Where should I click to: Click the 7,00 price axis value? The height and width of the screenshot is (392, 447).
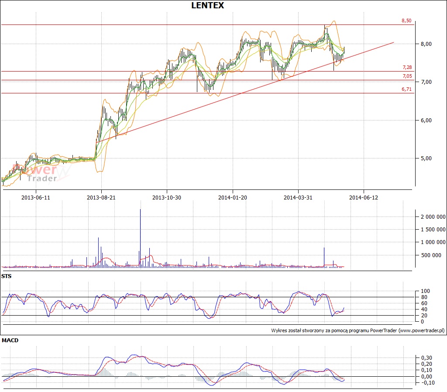(426, 82)
